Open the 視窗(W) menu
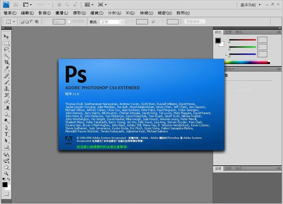Image resolution: width=283 pixels, height=204 pixels. point(165,13)
